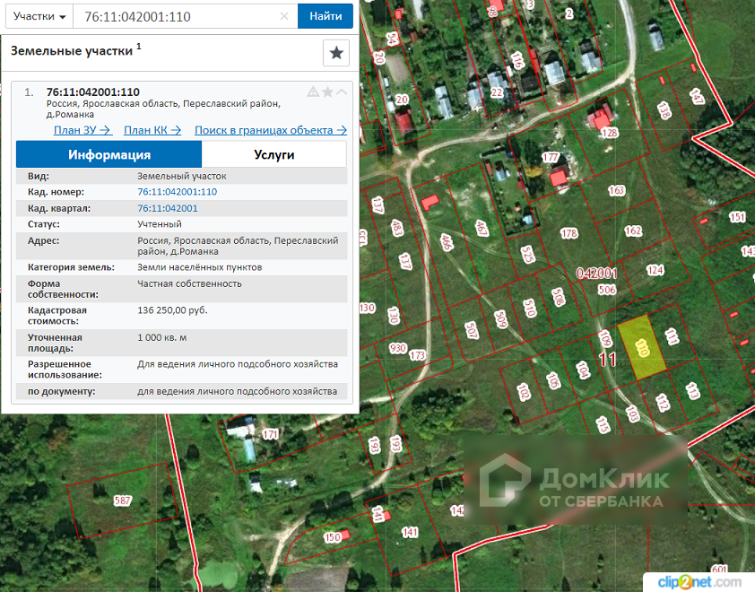Click small star icon on result 76:11:042001:110
Image resolution: width=755 pixels, height=592 pixels.
click(327, 91)
